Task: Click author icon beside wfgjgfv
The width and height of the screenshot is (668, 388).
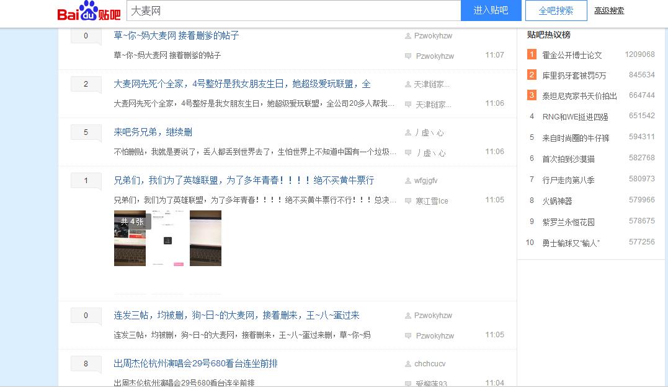Action: coord(407,181)
